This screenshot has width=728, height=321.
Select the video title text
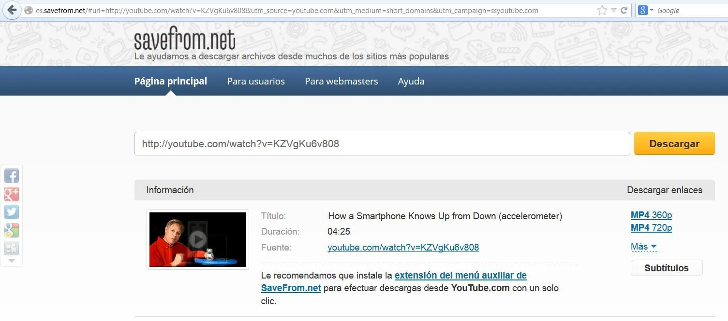(x=445, y=216)
